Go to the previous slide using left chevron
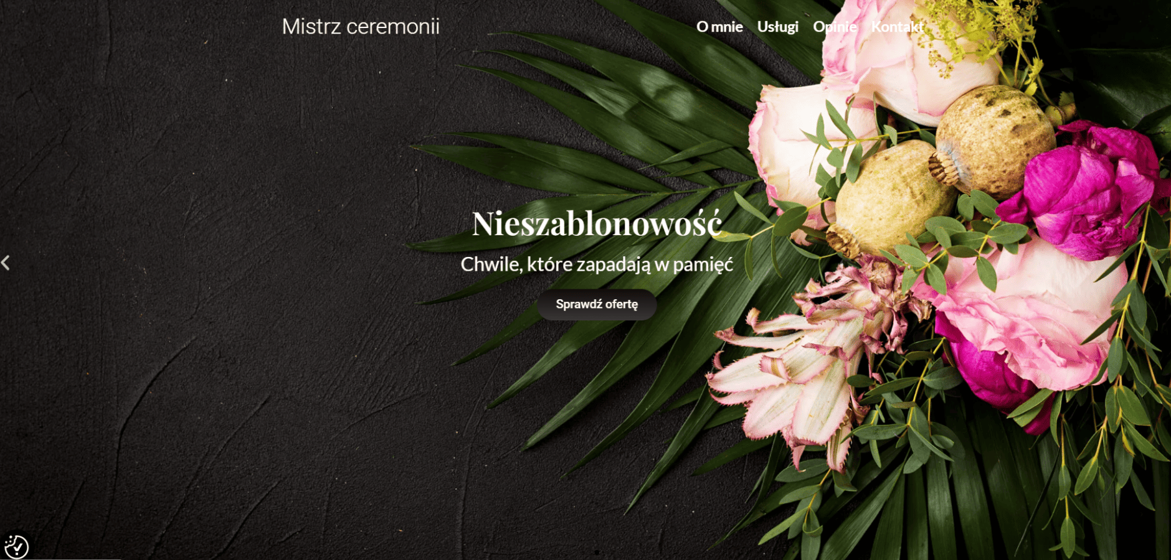Viewport: 1171px width, 560px height. pos(6,263)
